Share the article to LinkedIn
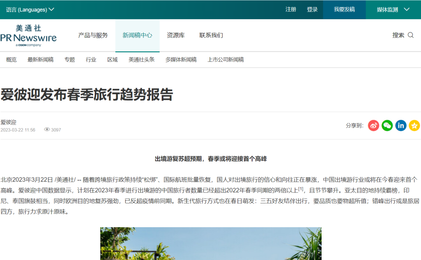Screen dimensions: 421x260 (x=401, y=125)
